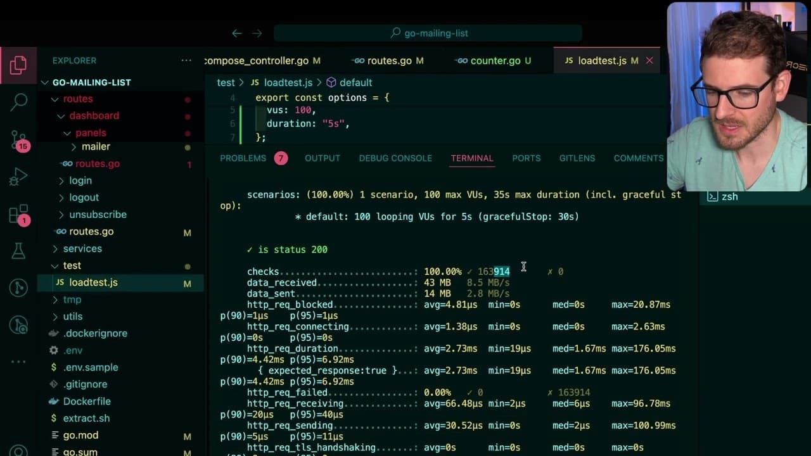Select the TERMINAL panel tab
Image resolution: width=811 pixels, height=456 pixels.
coord(472,158)
